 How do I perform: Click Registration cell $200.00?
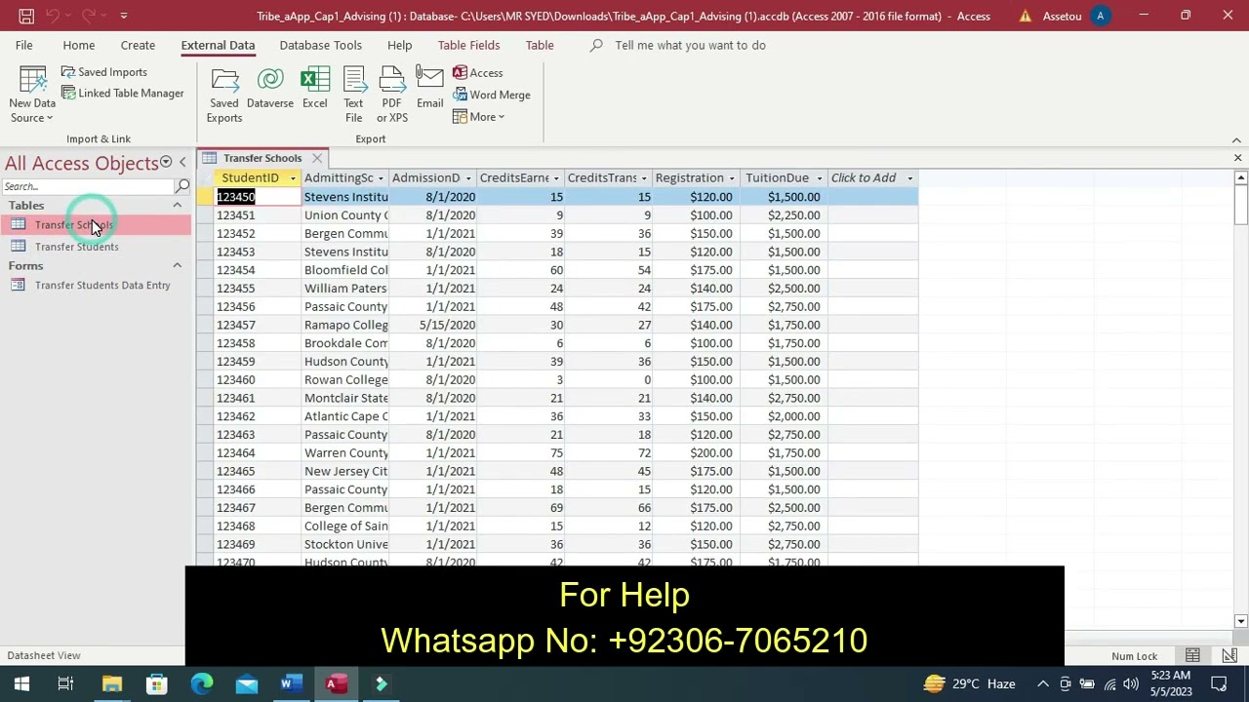(696, 453)
